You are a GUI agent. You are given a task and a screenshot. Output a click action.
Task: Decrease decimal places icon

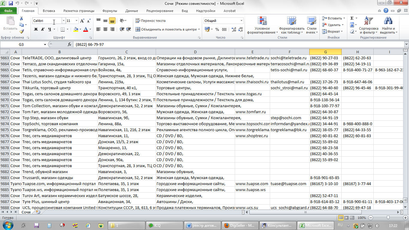coord(240,29)
